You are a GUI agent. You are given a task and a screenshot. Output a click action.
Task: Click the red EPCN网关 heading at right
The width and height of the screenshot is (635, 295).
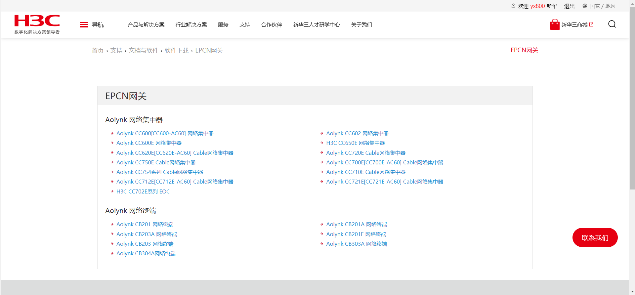point(525,50)
